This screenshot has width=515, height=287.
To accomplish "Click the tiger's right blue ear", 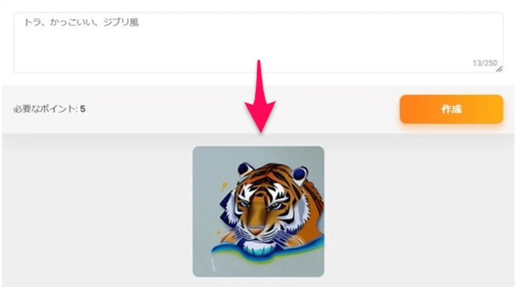I will click(299, 173).
